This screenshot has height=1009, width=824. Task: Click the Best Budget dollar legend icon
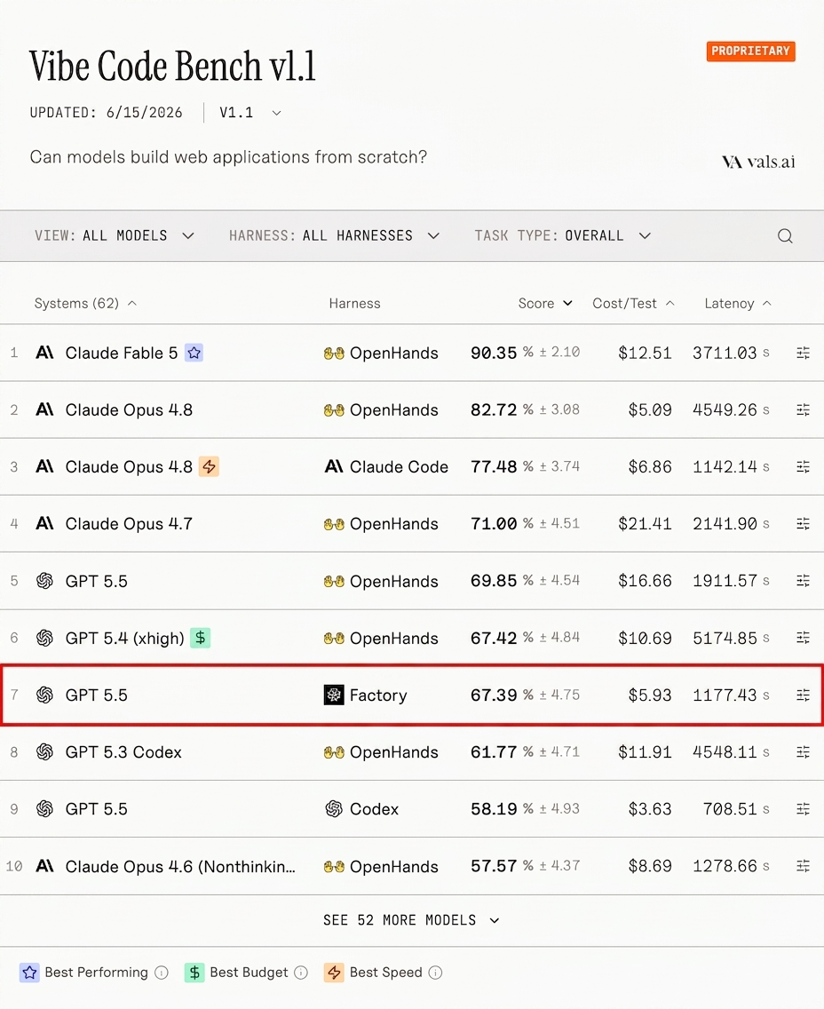tap(194, 973)
